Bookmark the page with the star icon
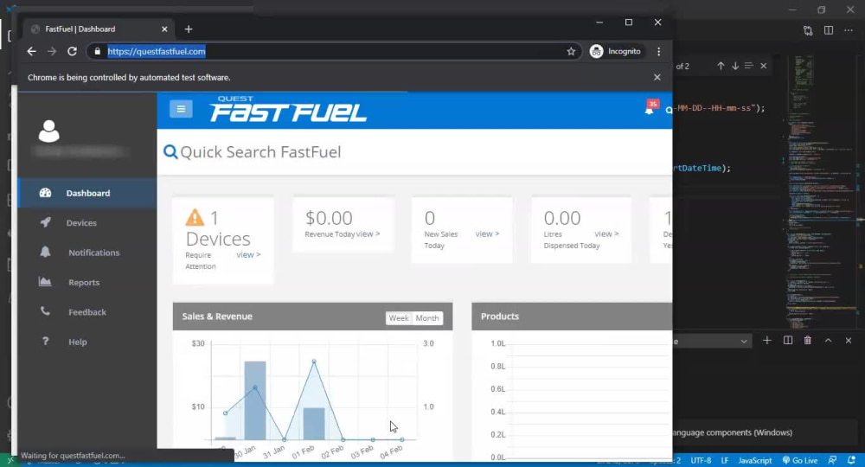 (x=571, y=51)
